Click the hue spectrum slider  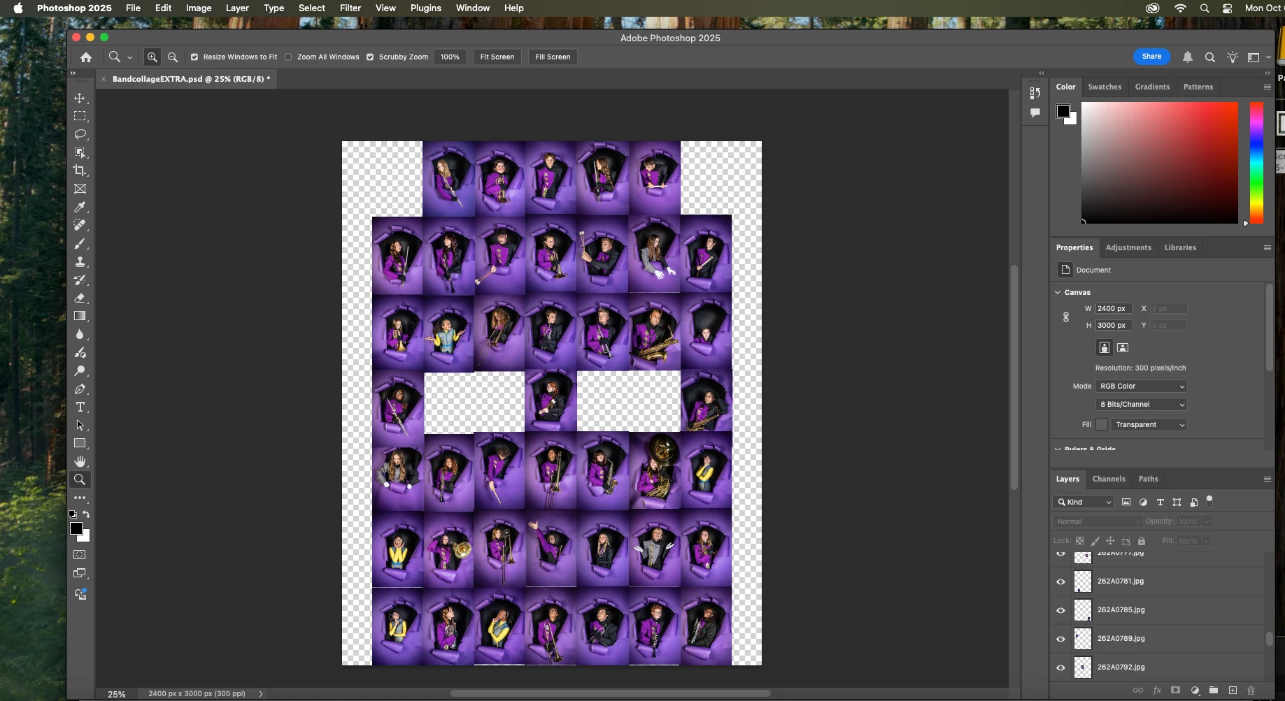pos(1256,163)
